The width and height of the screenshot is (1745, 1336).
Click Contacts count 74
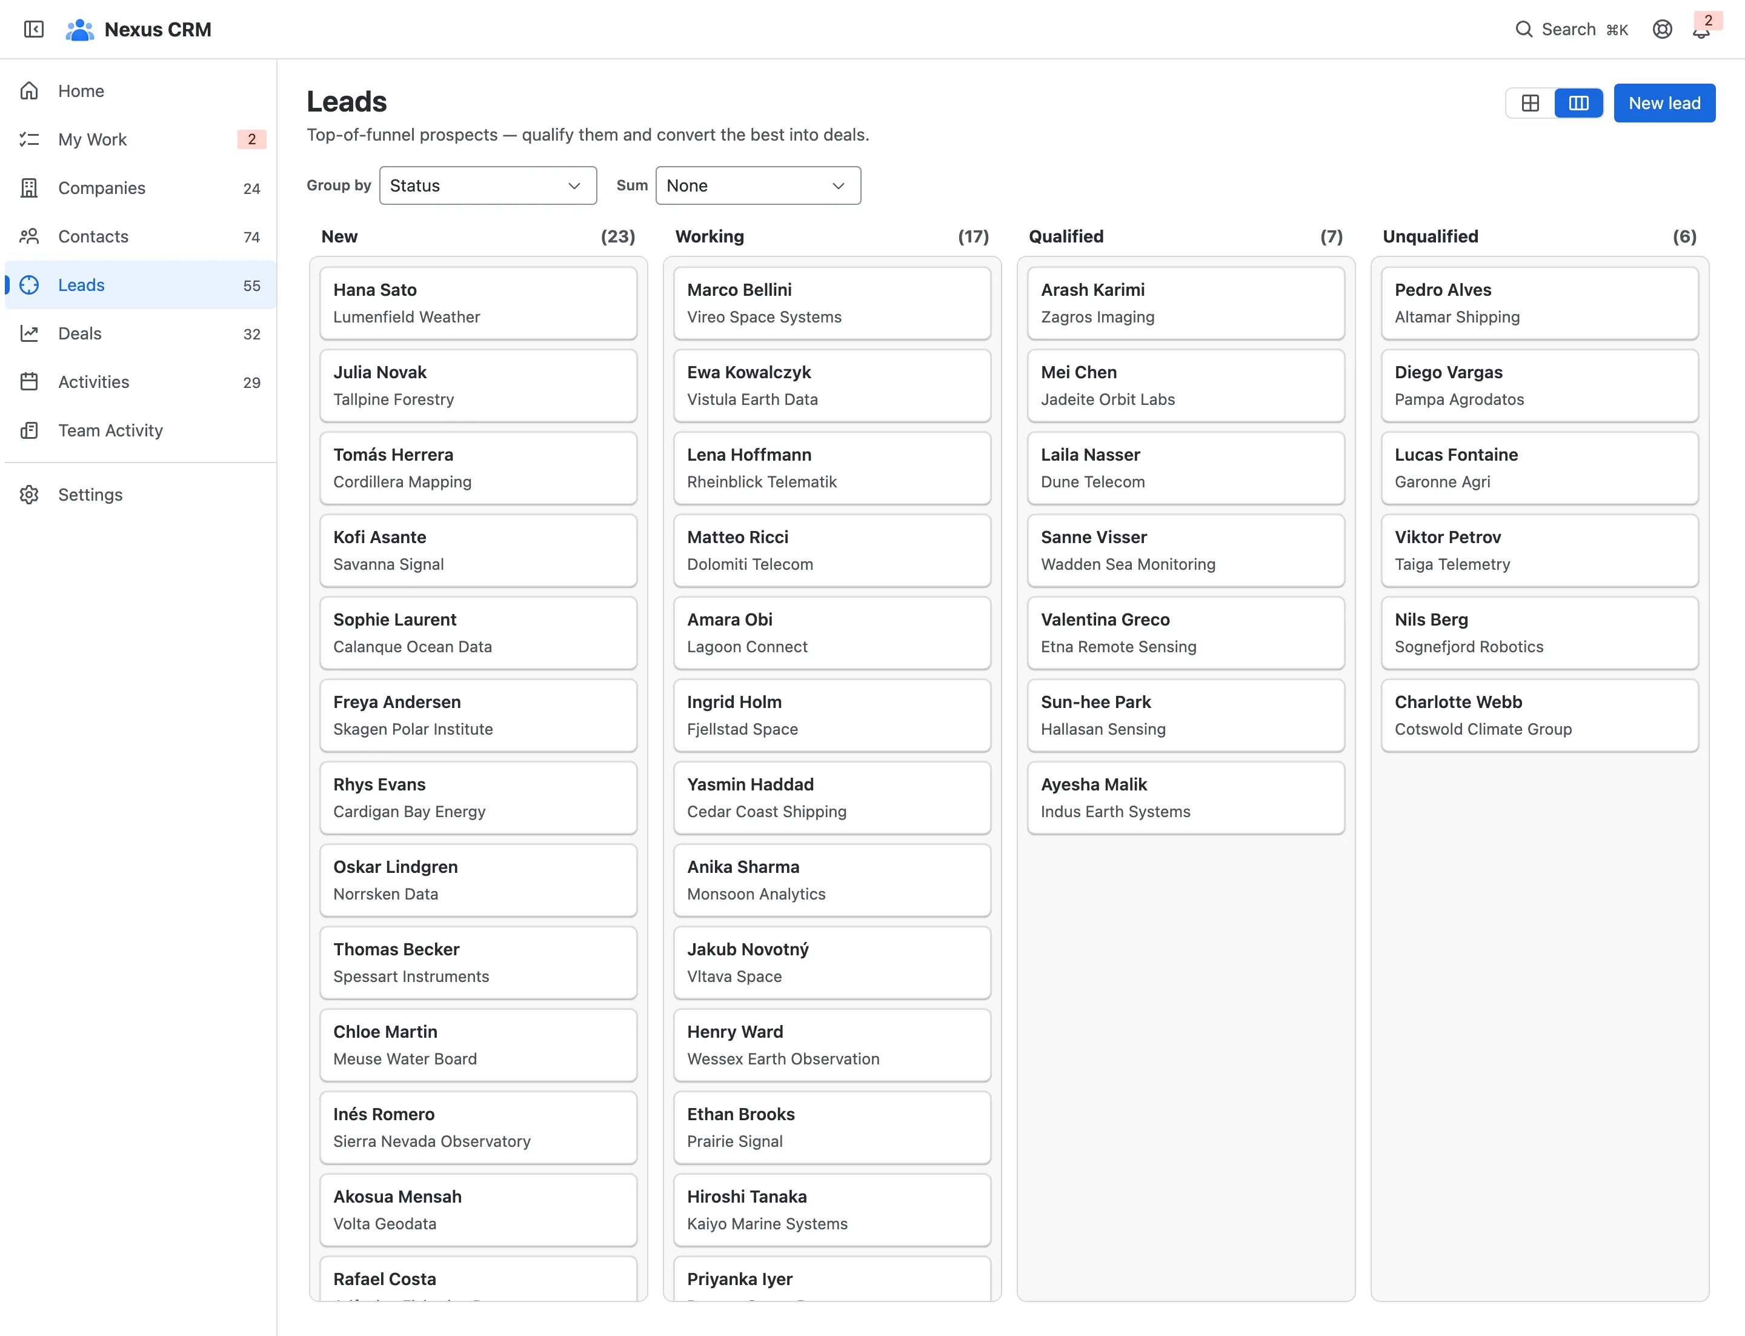(x=252, y=237)
